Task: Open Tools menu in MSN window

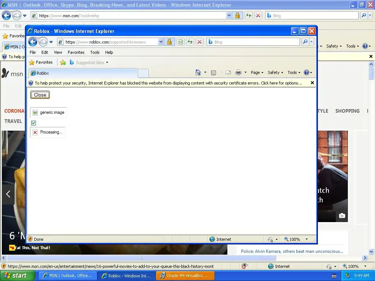Action: [353, 46]
